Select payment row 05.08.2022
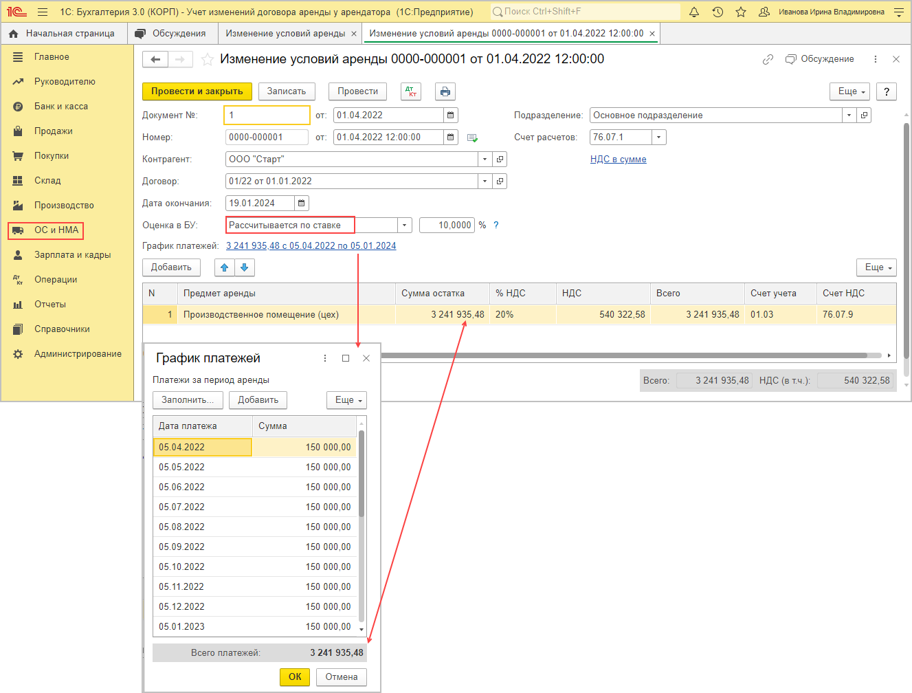 [254, 527]
